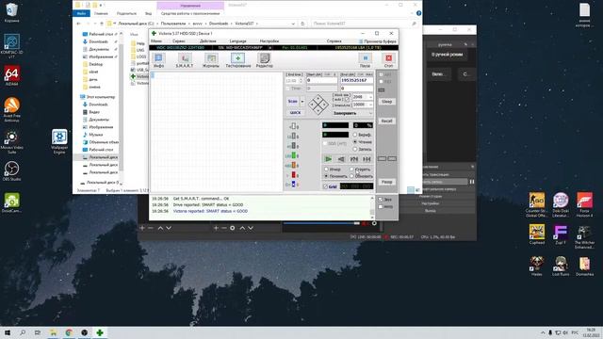The image size is (603, 339).
Task: Open the Scan button dropdown arrow
Action: click(x=302, y=102)
